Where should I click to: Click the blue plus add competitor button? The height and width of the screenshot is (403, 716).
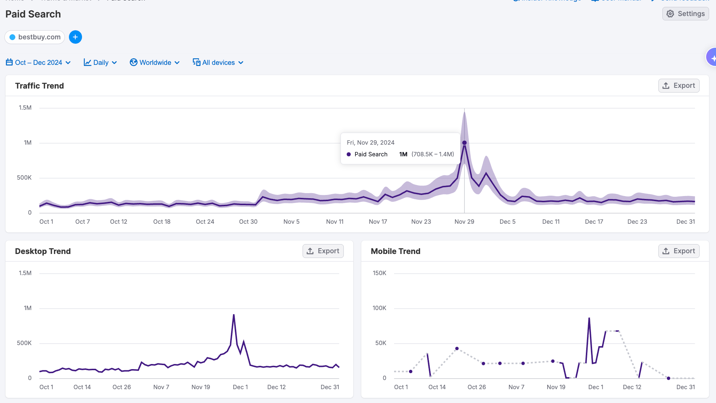pos(75,37)
